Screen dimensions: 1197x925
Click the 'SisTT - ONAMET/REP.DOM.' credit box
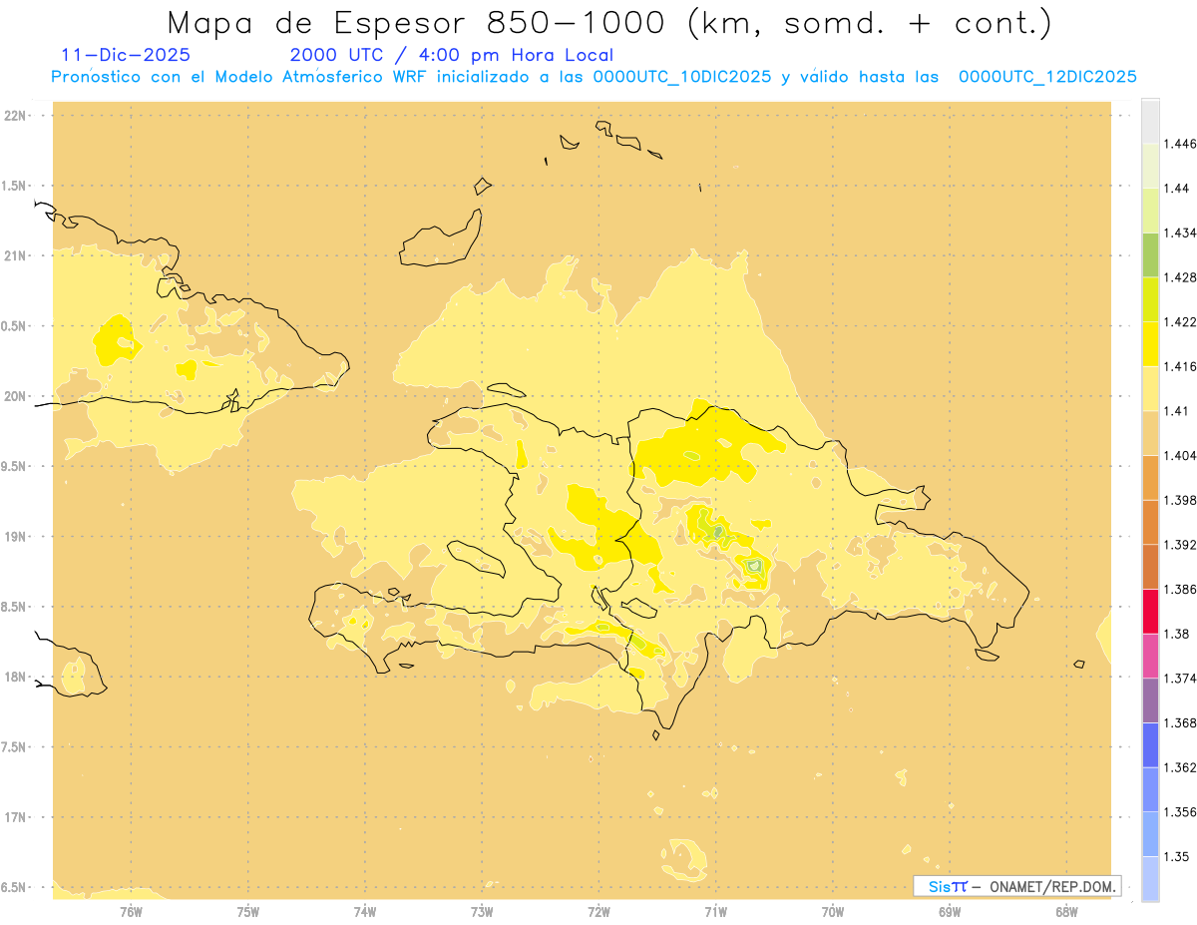(1016, 886)
